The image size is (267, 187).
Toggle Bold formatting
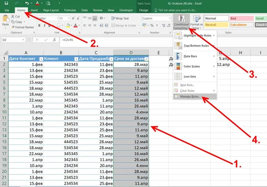(39, 25)
